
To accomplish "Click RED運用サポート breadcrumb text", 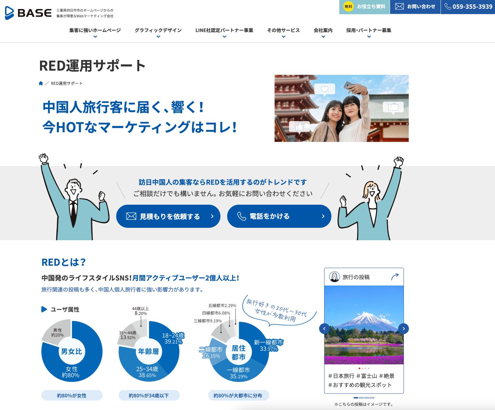I will click(x=67, y=83).
